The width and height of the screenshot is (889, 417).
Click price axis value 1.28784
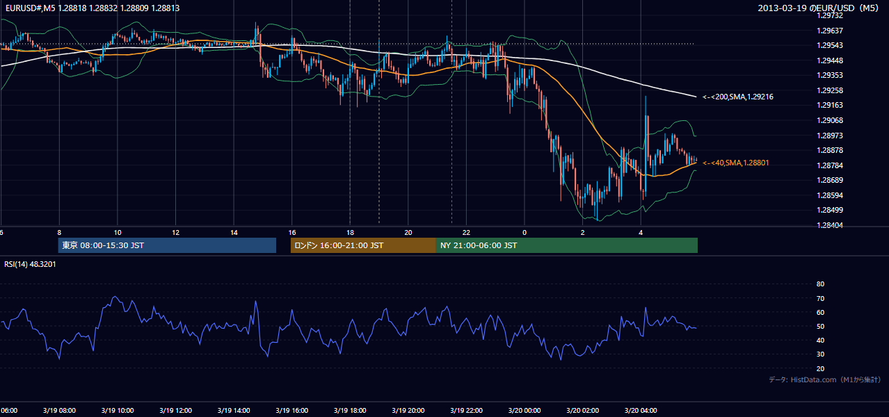click(830, 165)
